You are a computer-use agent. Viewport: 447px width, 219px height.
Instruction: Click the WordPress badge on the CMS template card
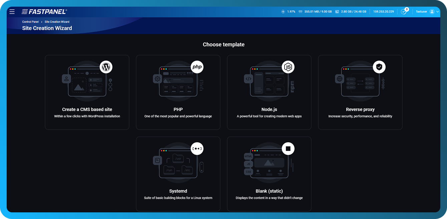106,67
